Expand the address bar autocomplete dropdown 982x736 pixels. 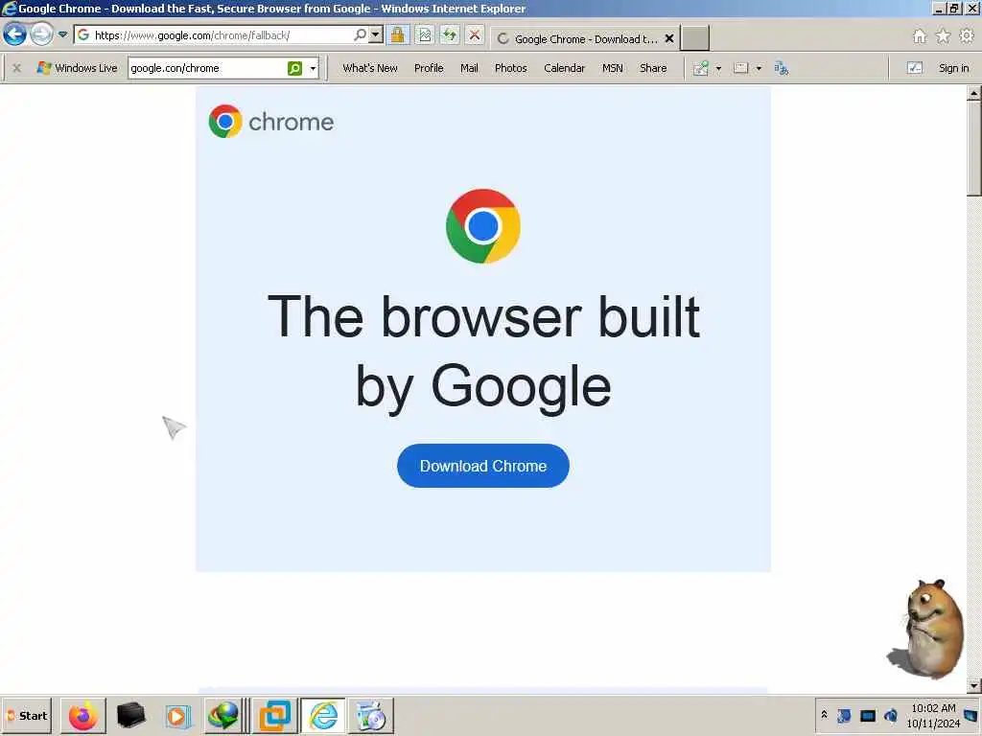(375, 35)
